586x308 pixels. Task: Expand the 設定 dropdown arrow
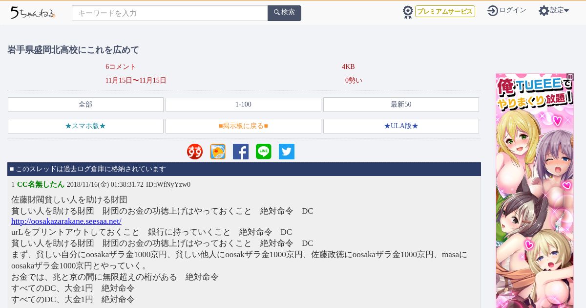point(566,10)
